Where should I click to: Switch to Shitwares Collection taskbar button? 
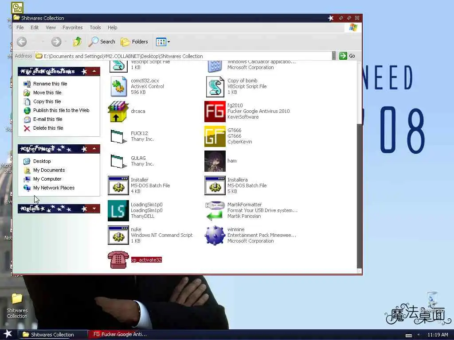(52, 335)
